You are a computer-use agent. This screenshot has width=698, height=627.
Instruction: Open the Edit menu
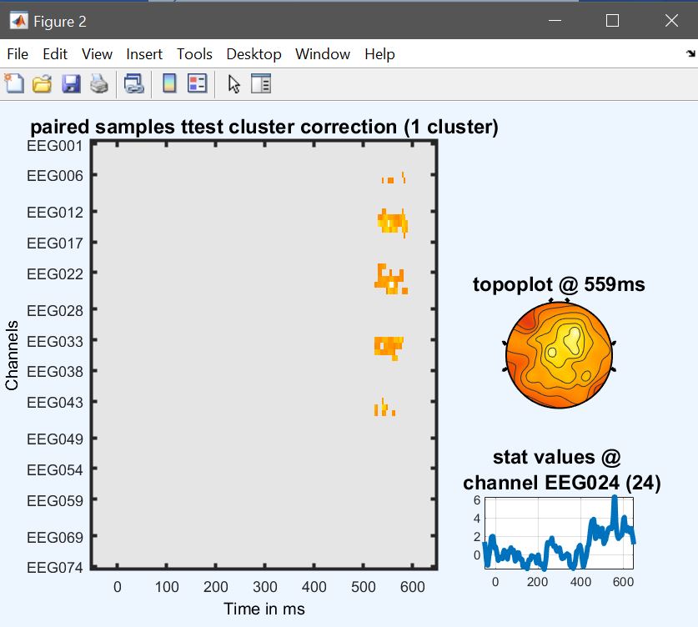(x=55, y=54)
